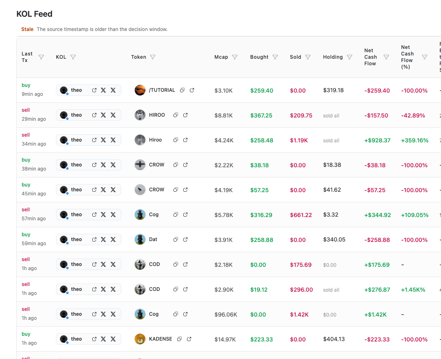The width and height of the screenshot is (441, 359).
Task: Click holding value $340.05
Action: pyautogui.click(x=334, y=239)
